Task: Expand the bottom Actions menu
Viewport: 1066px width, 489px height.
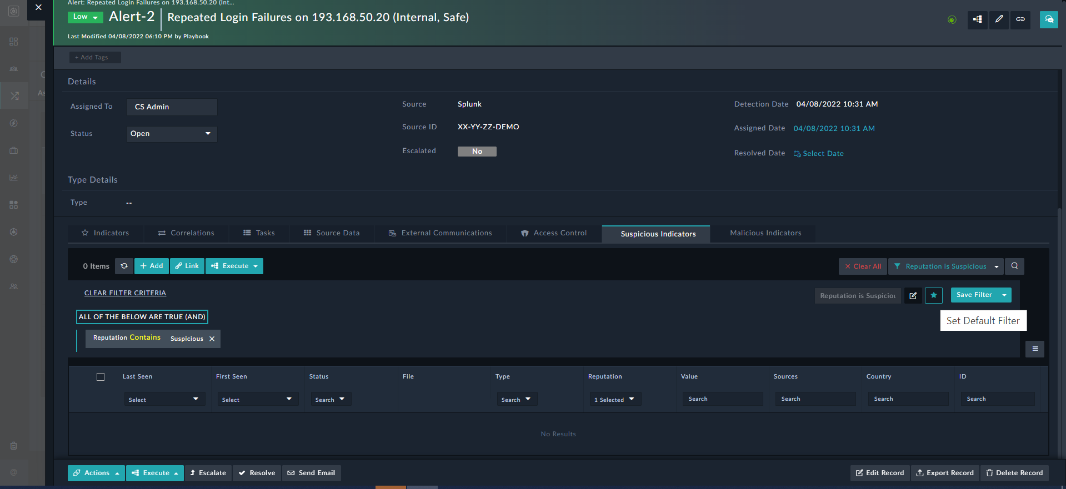Action: click(96, 473)
